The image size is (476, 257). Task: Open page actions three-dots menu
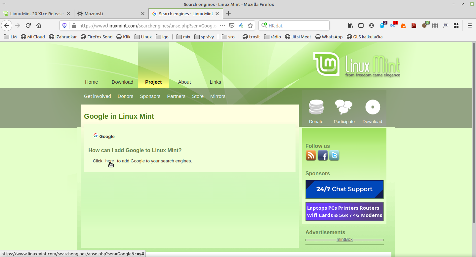(x=222, y=25)
